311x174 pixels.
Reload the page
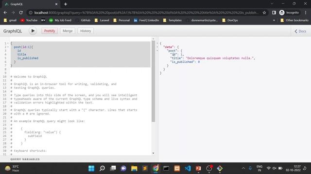(x=21, y=13)
